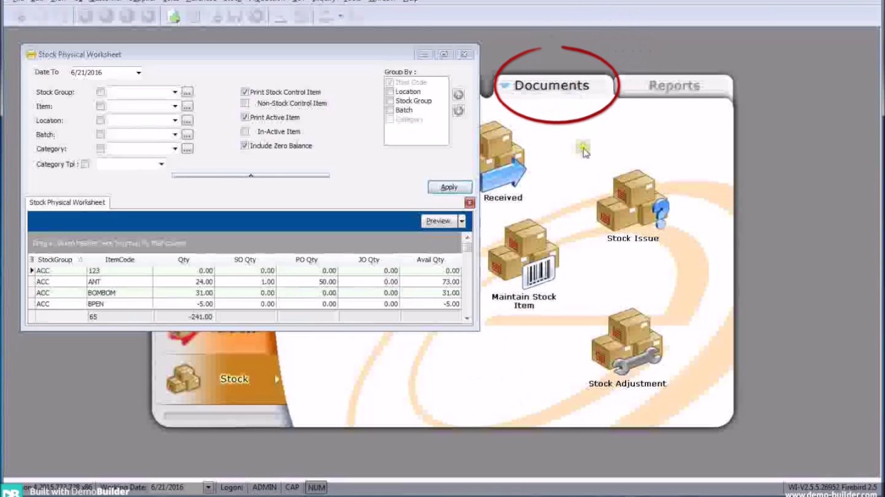Click the Apply button

click(449, 187)
